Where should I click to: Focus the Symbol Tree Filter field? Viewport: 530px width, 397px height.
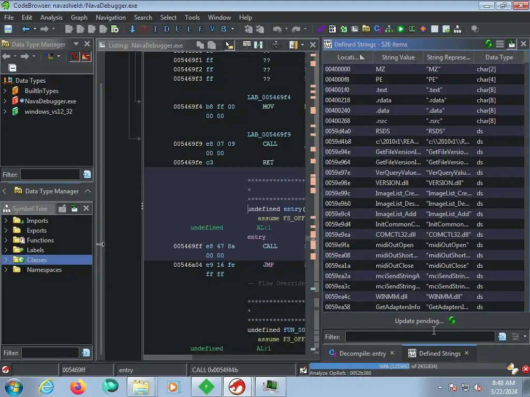coord(50,353)
